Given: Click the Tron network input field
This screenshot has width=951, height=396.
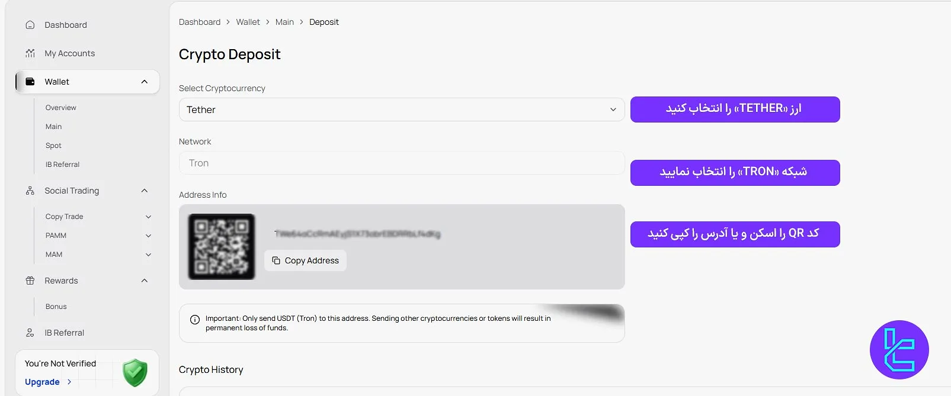Looking at the screenshot, I should [401, 163].
